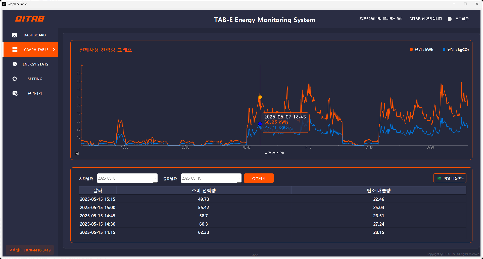Close the Graph & Table window
The width and height of the screenshot is (483, 259).
coord(477,4)
